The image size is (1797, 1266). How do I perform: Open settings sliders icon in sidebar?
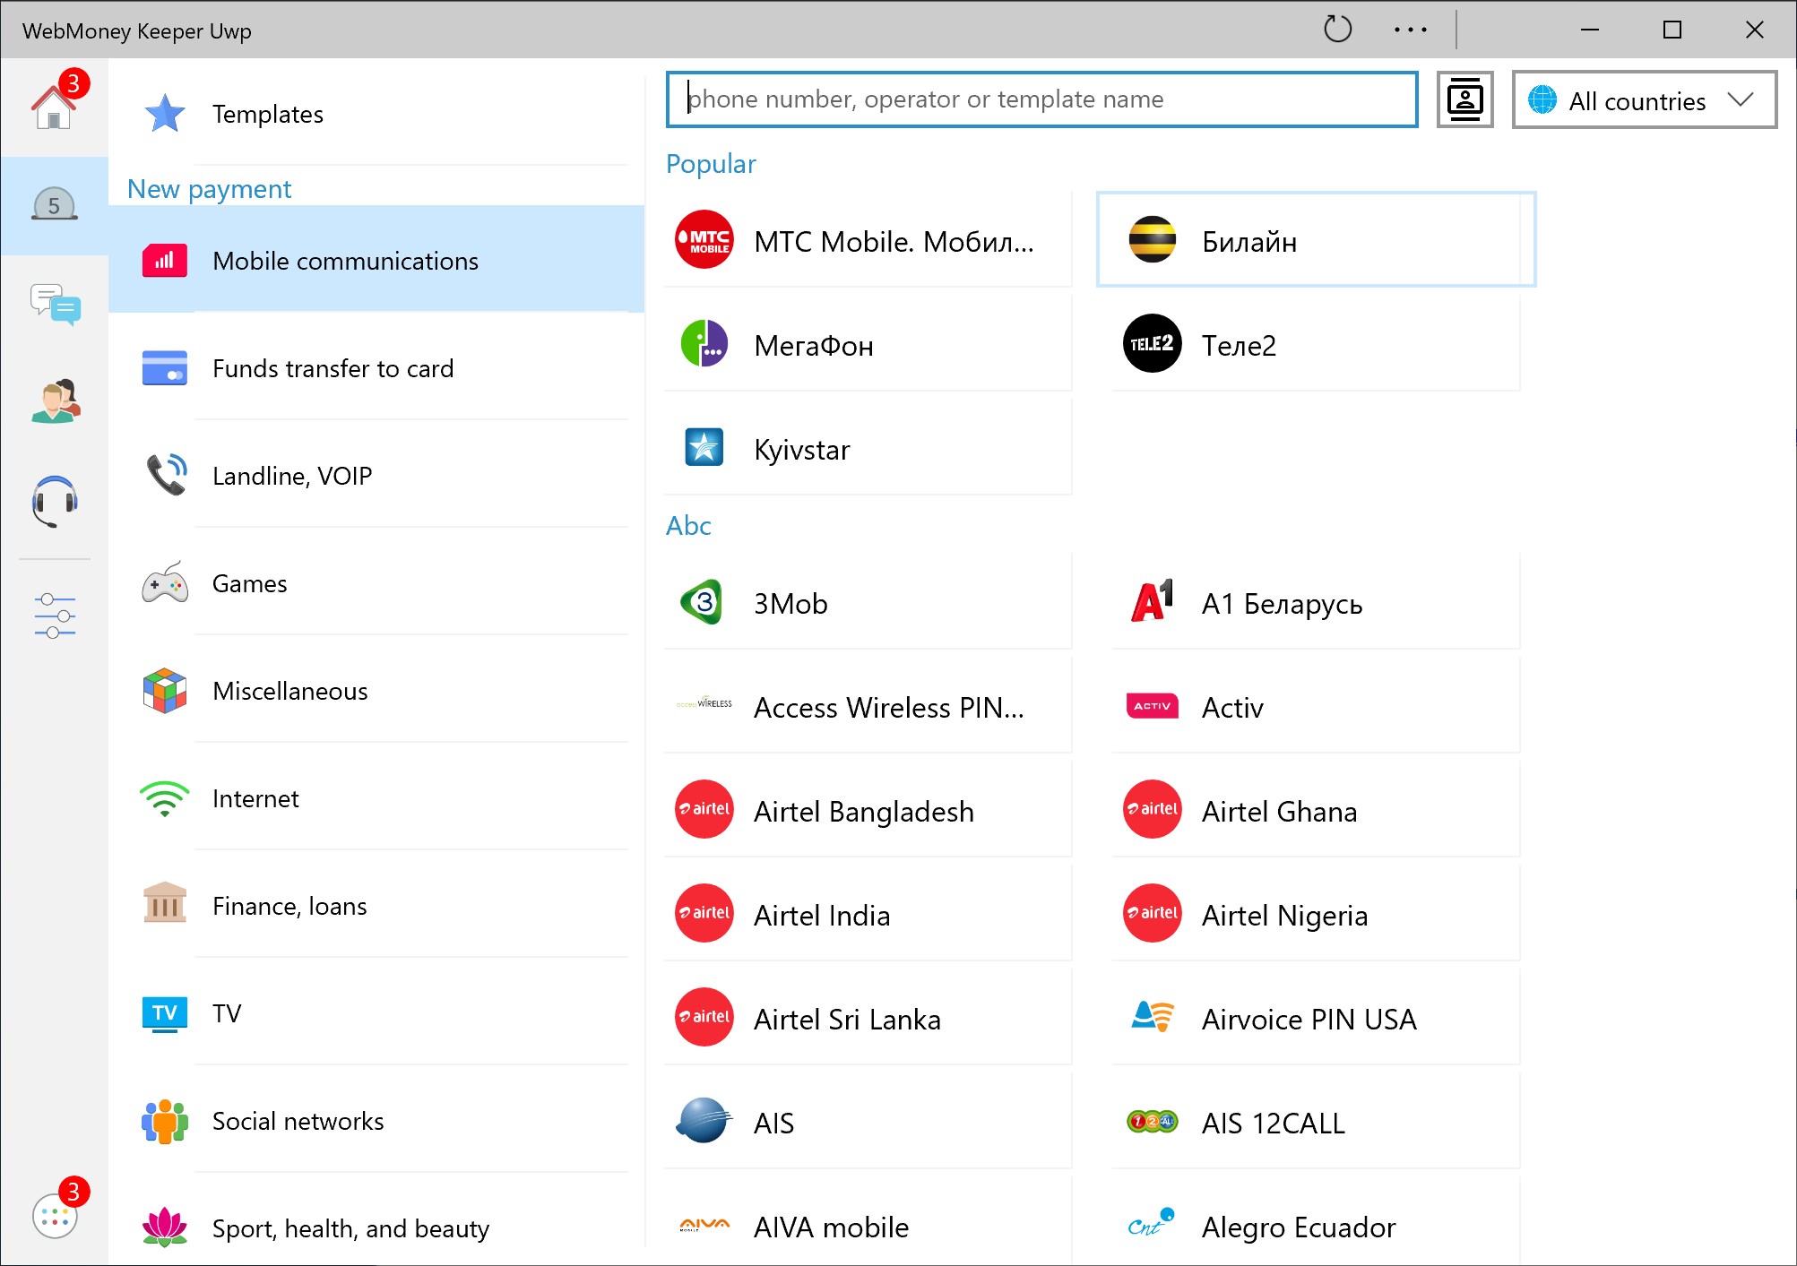click(x=54, y=616)
